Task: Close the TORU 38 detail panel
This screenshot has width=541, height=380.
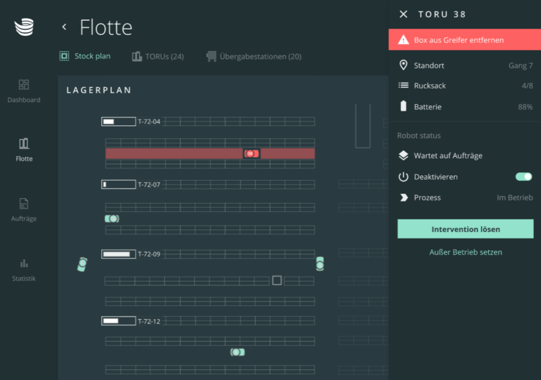Action: tap(403, 14)
